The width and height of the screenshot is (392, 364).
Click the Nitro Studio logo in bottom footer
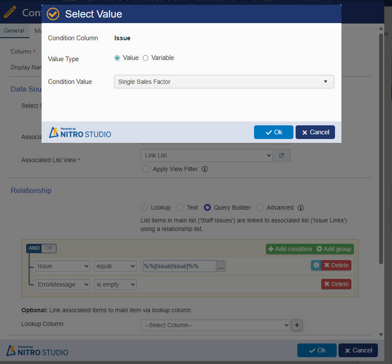coord(37,351)
